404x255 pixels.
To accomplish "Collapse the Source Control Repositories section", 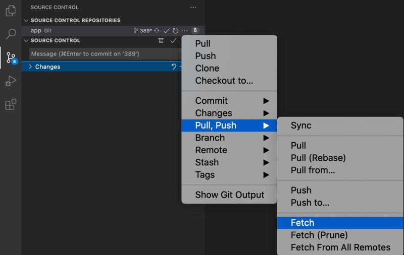I will 26,20.
